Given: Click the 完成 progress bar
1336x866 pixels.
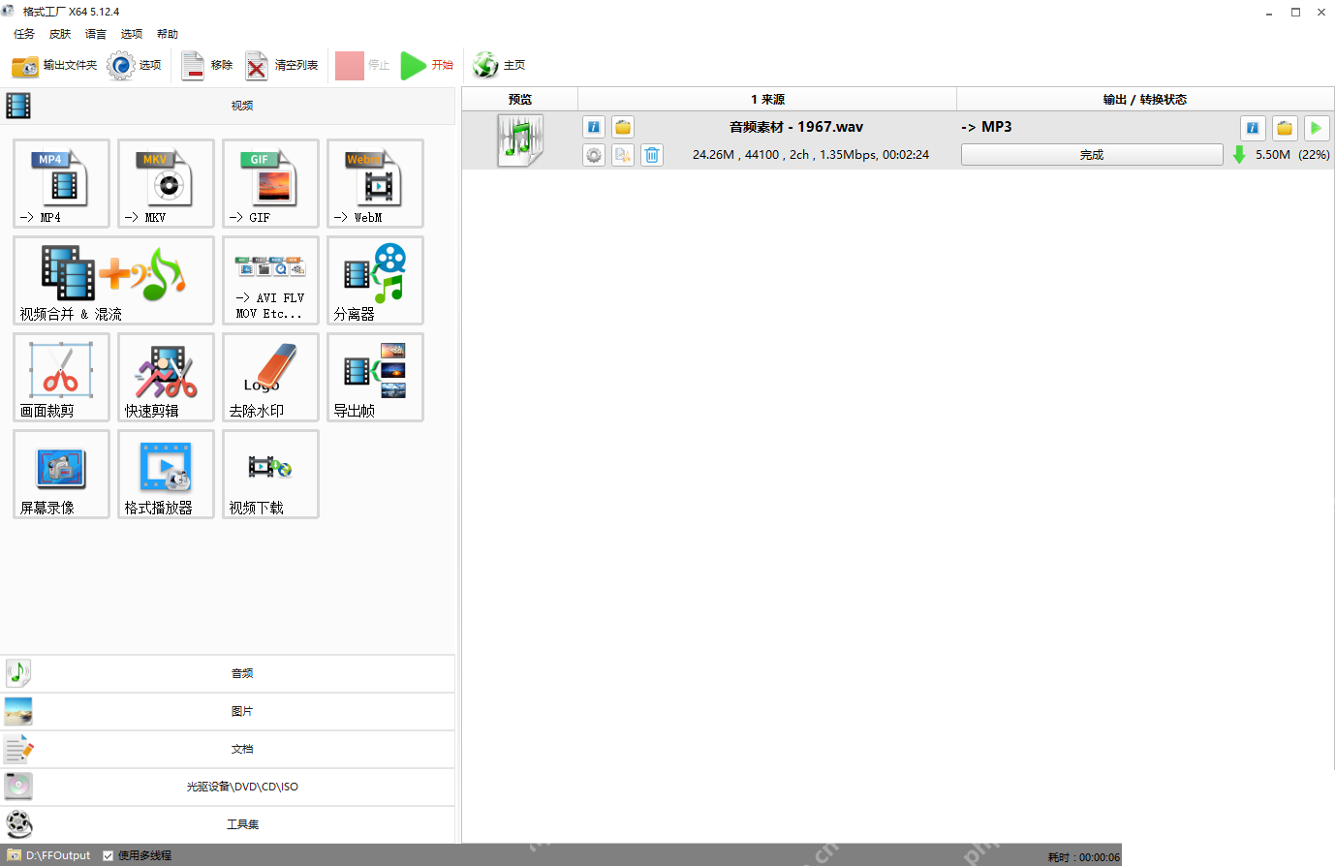Looking at the screenshot, I should pyautogui.click(x=1092, y=155).
